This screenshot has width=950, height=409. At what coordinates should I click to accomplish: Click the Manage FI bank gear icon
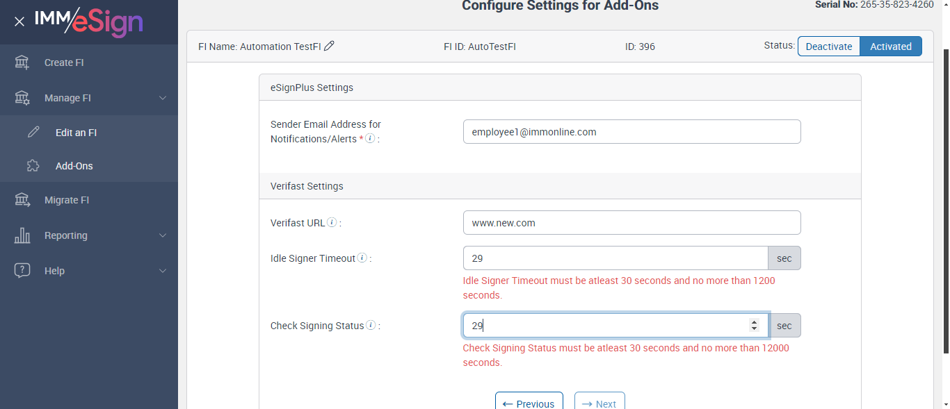pos(22,98)
